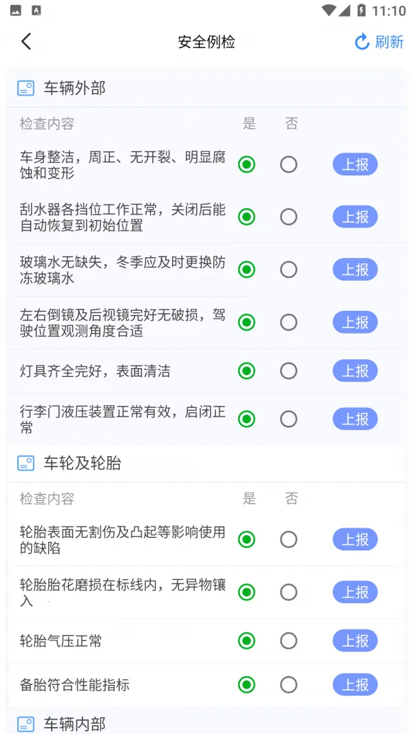This screenshot has width=413, height=734.
Task: Tap 上报 for the 车身整洁 row
Action: (354, 164)
